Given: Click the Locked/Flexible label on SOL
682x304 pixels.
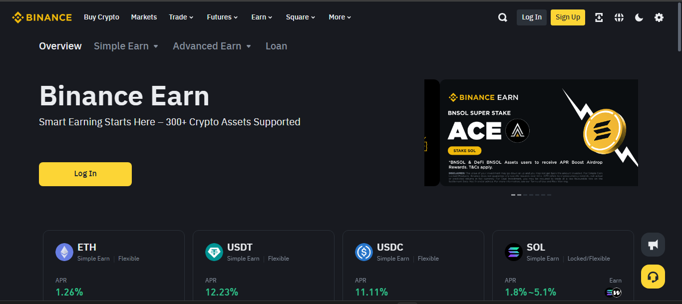Looking at the screenshot, I should click(x=589, y=259).
